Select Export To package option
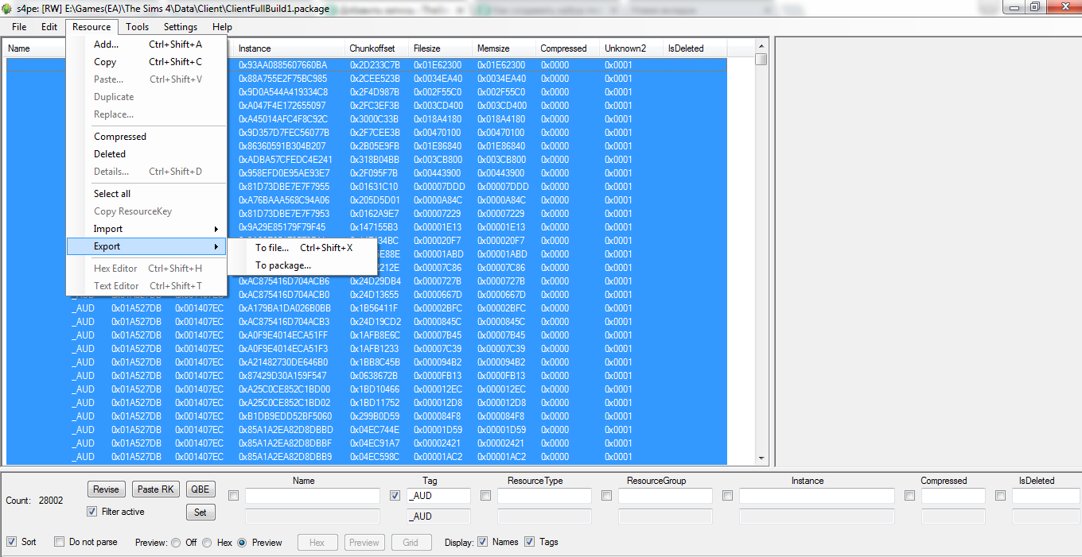Image resolution: width=1082 pixels, height=557 pixels. [x=282, y=265]
